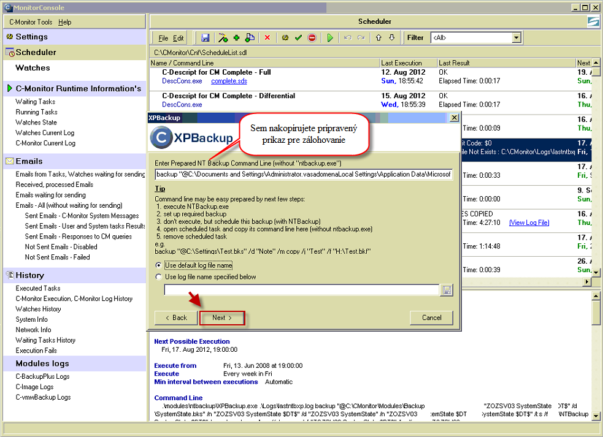The width and height of the screenshot is (603, 437).
Task: Click the first DescCons.exe link
Action: [x=182, y=81]
